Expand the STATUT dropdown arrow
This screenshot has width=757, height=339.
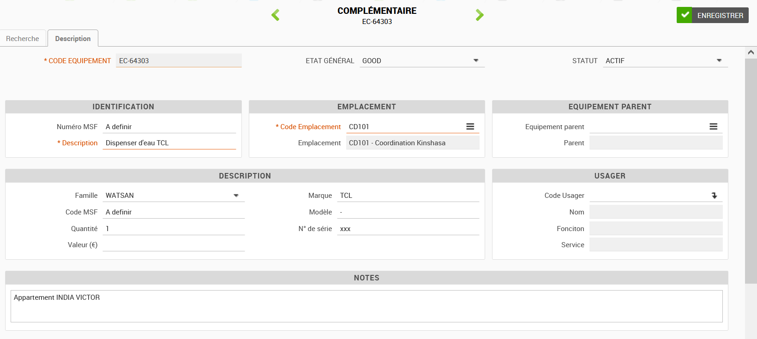point(719,60)
